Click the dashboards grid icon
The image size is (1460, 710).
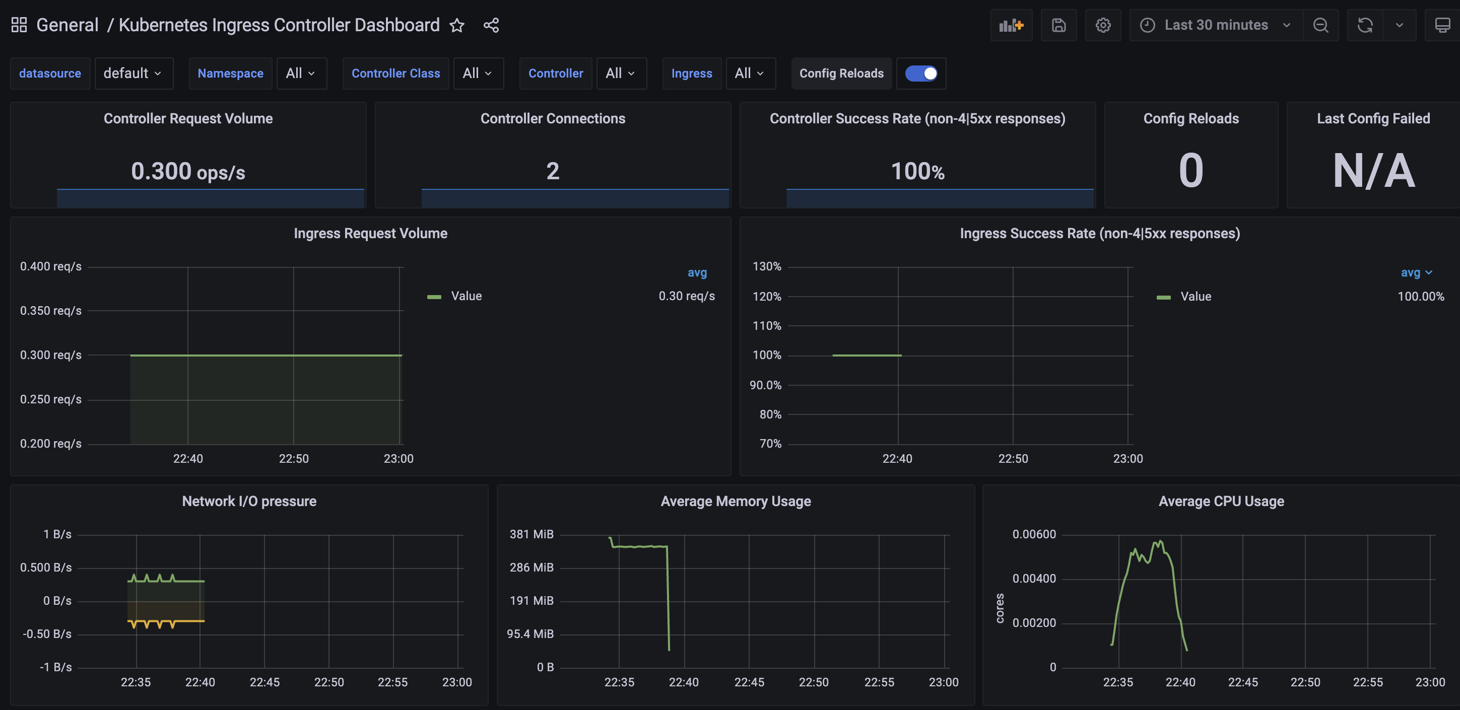point(19,25)
